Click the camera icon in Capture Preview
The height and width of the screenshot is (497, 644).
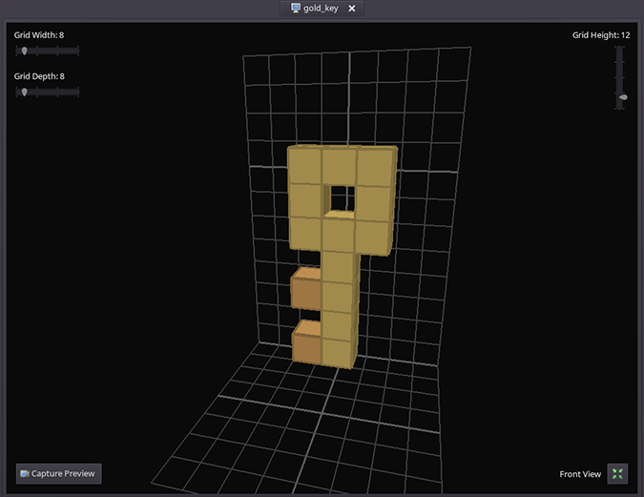25,473
